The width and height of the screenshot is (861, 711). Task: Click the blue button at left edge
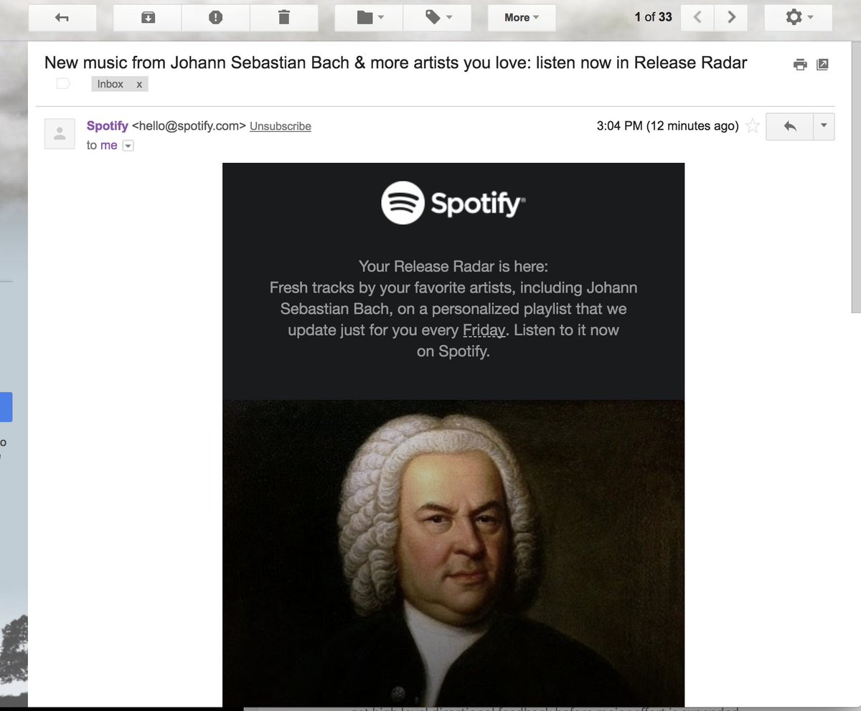coord(6,407)
